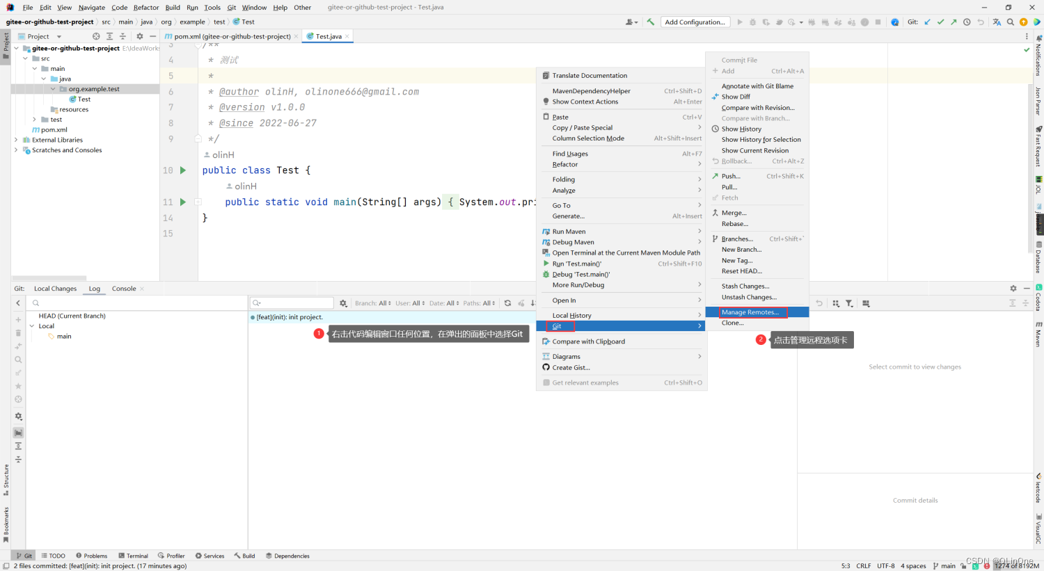Open Maven sidebar tool window

click(1038, 334)
